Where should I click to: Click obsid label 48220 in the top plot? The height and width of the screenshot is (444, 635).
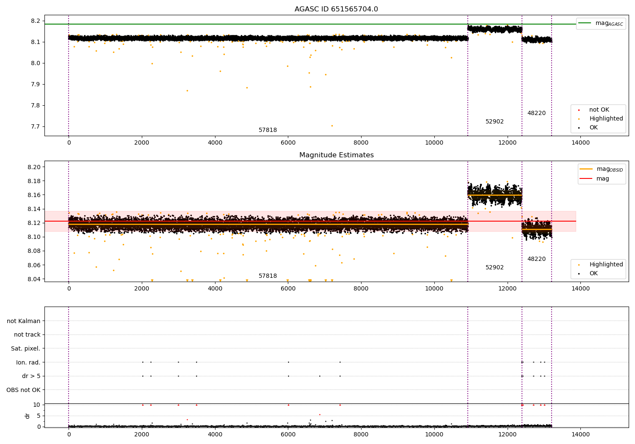click(536, 113)
